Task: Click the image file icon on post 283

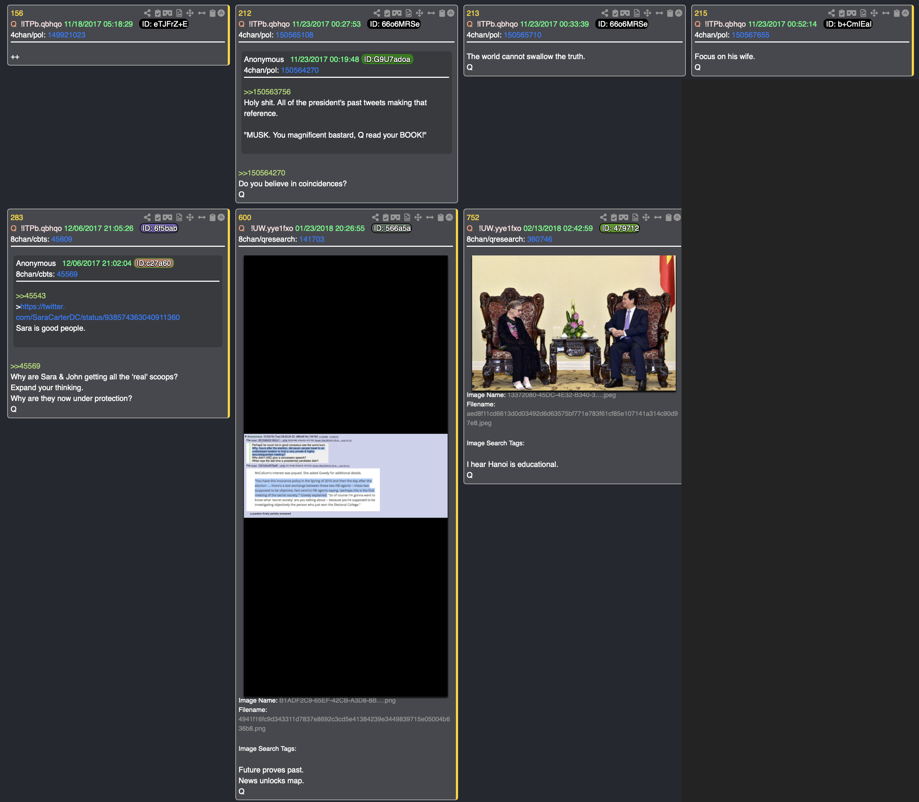Action: tap(179, 217)
